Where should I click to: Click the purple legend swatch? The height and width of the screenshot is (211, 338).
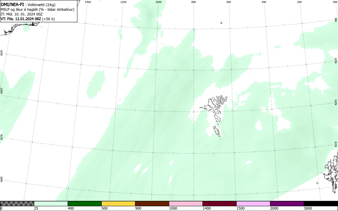(287, 204)
